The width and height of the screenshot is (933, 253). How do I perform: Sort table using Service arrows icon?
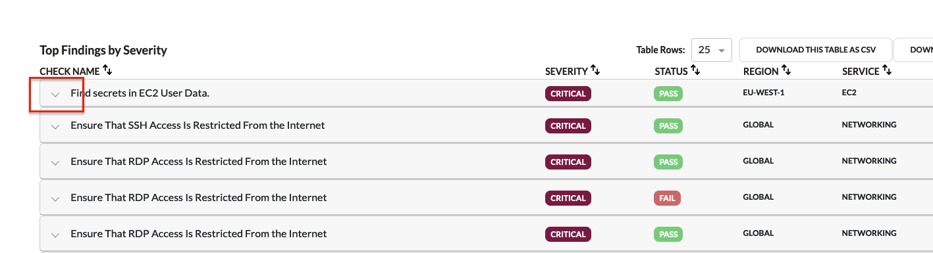(x=887, y=70)
